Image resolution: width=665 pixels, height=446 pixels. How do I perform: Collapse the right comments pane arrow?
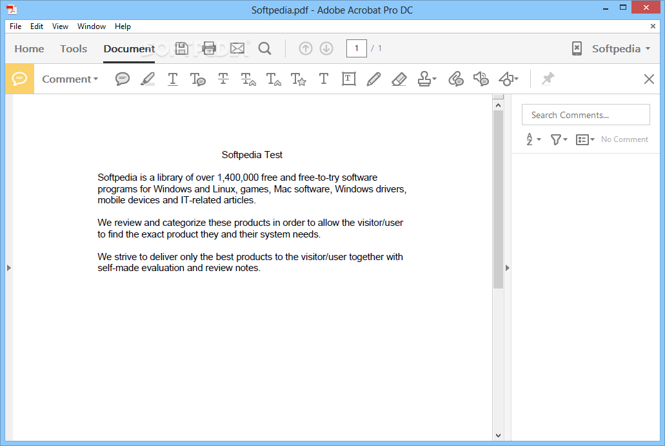(x=507, y=268)
